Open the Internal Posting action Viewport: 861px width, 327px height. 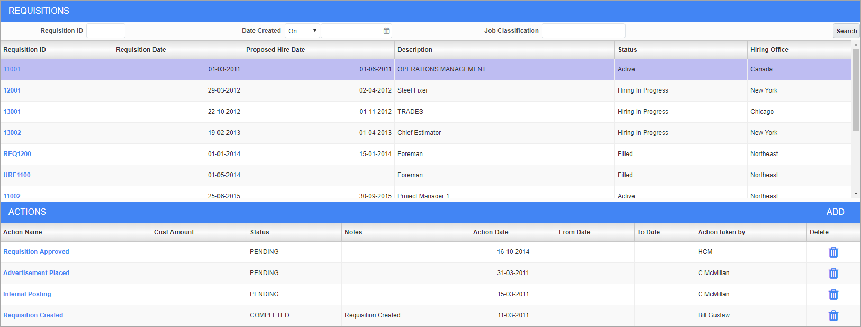[x=28, y=294]
